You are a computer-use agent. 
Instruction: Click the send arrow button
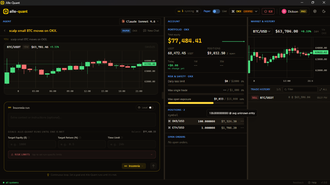153,166
